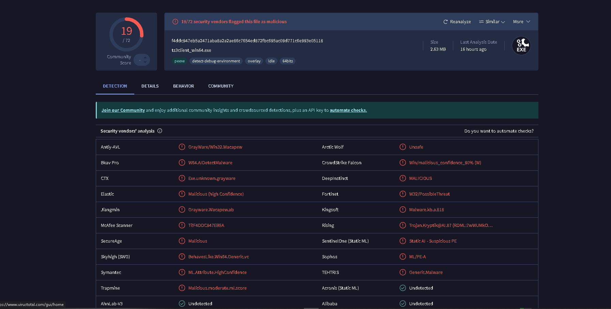Click DeepInstinct's MALICIOUS alert icon
The height and width of the screenshot is (309, 611).
(403, 179)
